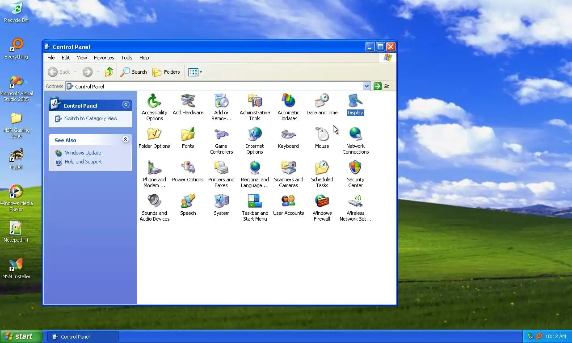Click the Search toolbar button

coord(133,72)
